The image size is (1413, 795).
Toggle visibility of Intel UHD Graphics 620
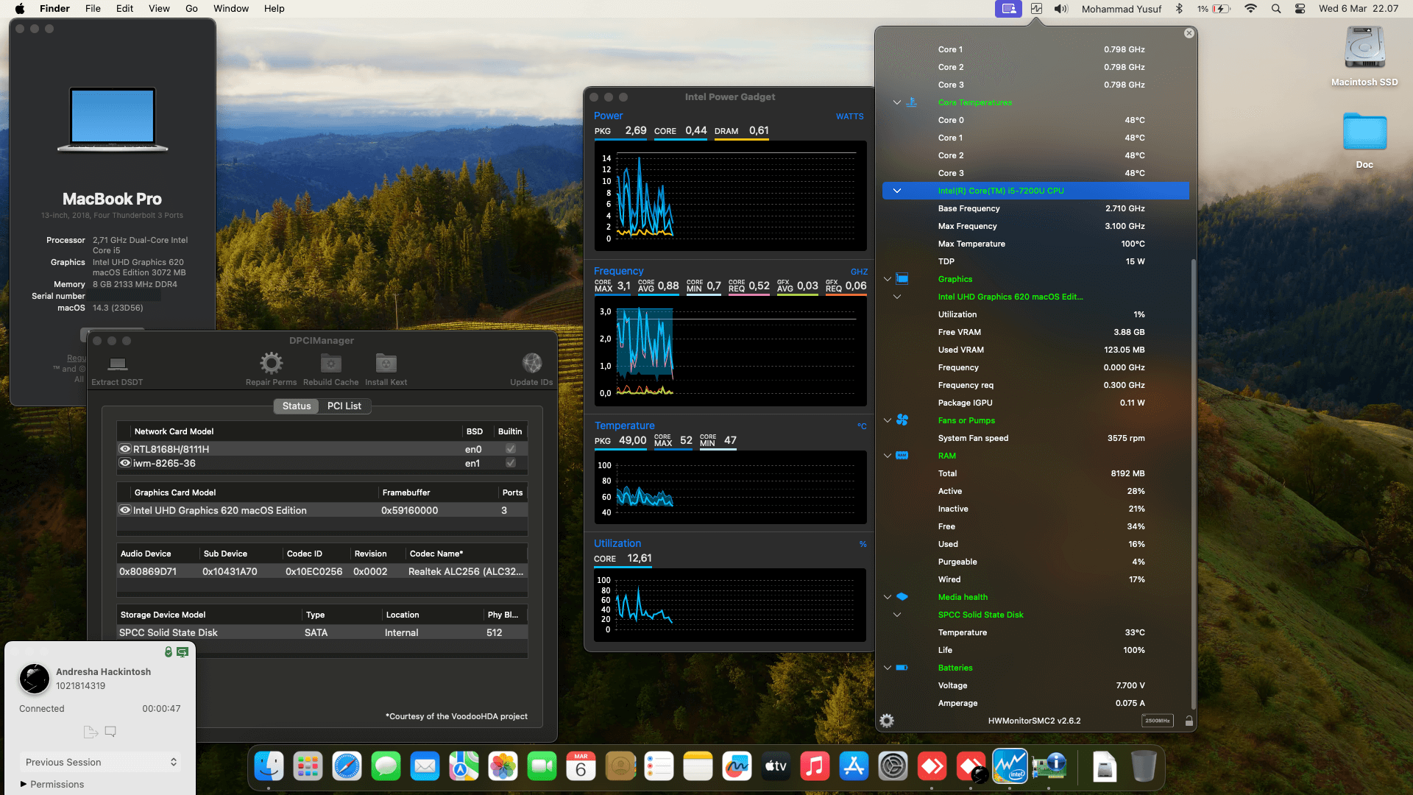pyautogui.click(x=124, y=510)
